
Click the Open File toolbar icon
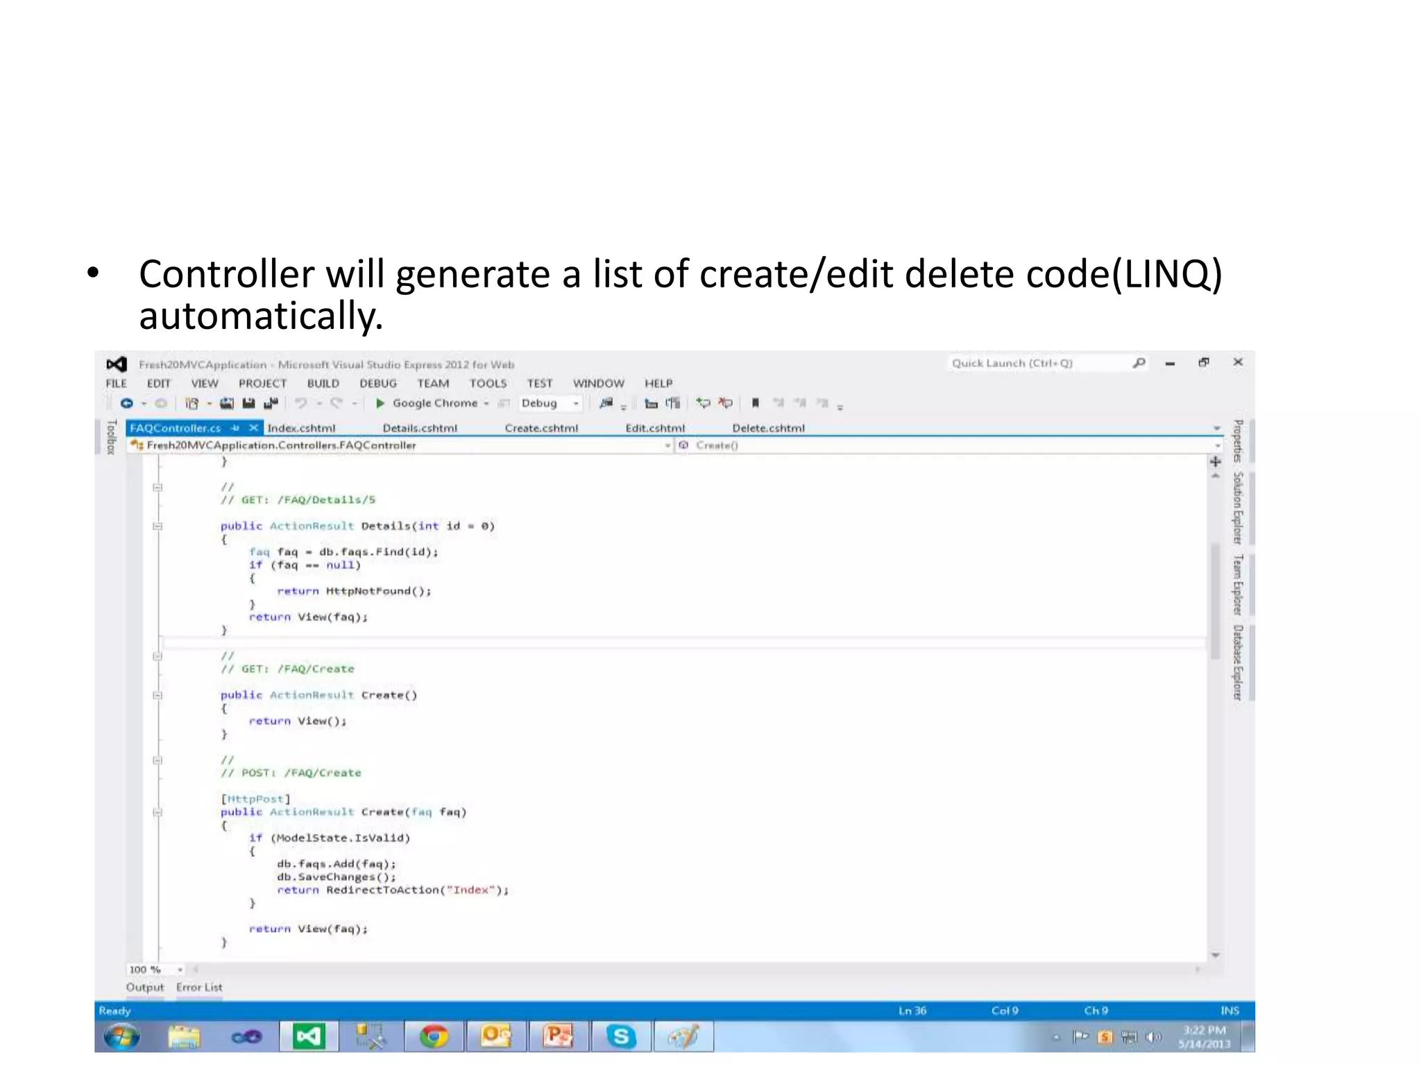(x=227, y=403)
